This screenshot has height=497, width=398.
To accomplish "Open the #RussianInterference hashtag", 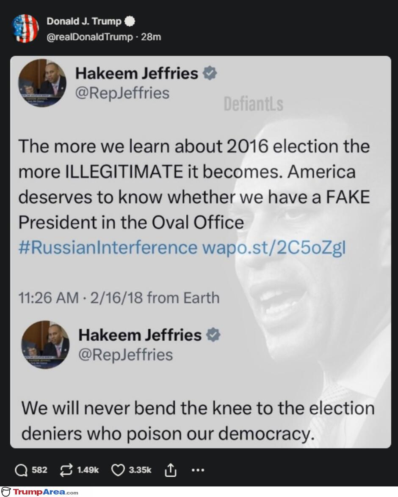I will coord(108,248).
